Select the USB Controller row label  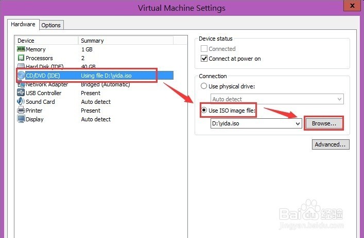(43, 93)
